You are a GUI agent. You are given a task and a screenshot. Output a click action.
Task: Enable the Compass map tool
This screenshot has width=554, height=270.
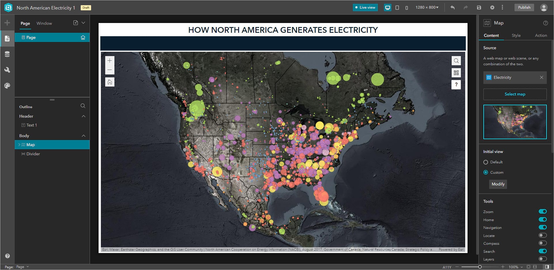point(543,243)
